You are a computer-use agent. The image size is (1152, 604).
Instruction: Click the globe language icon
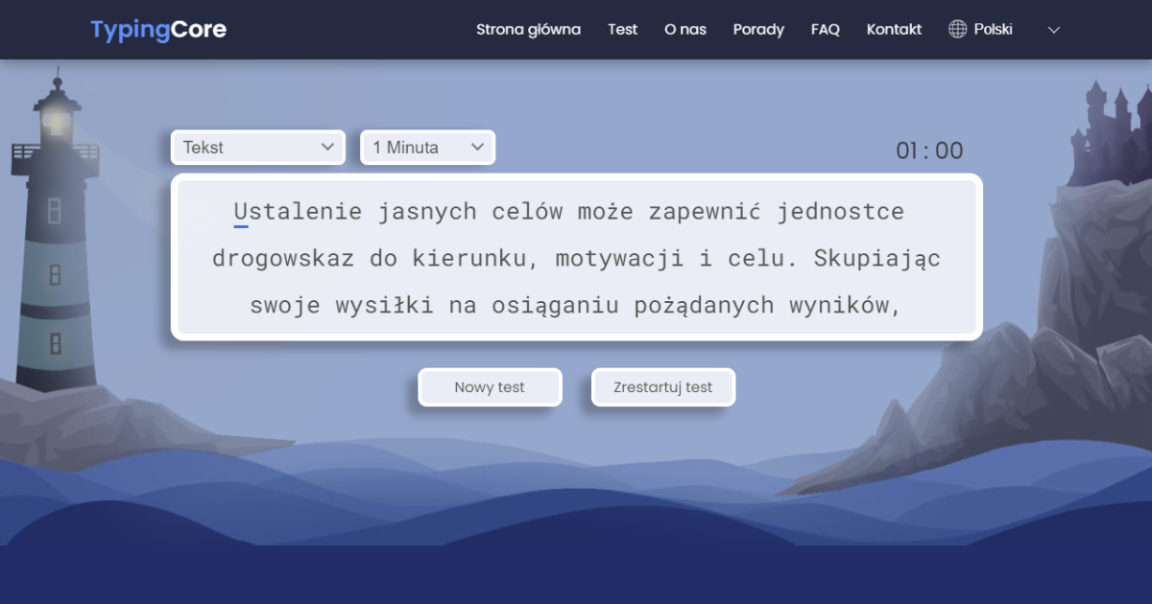tap(956, 29)
